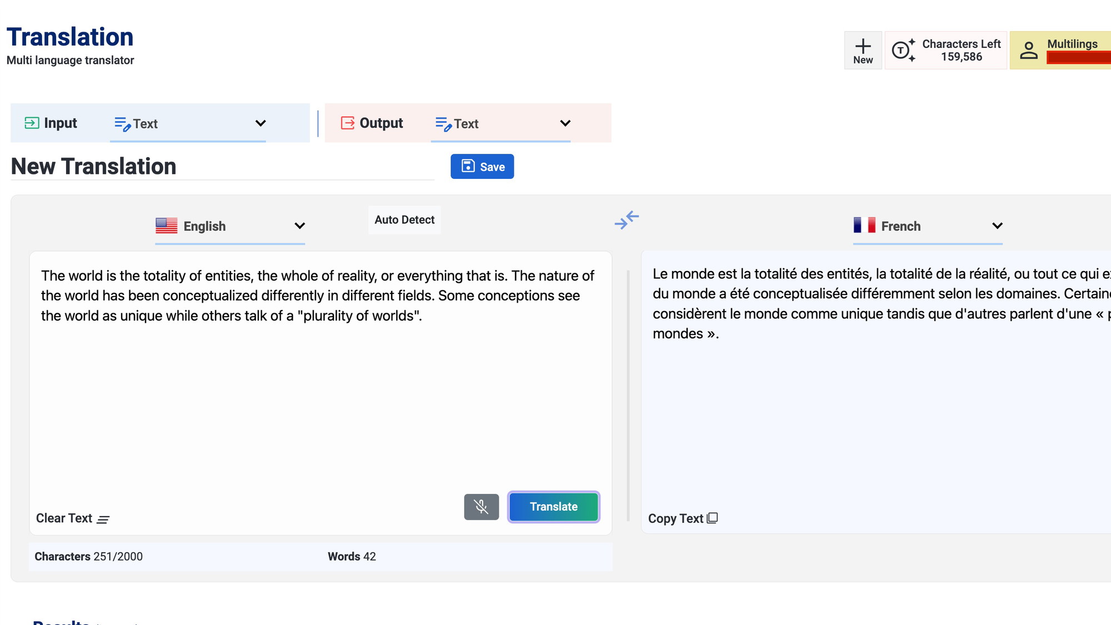Screen dimensions: 1111x625
Task: Toggle the muted microphone button
Action: coord(481,507)
